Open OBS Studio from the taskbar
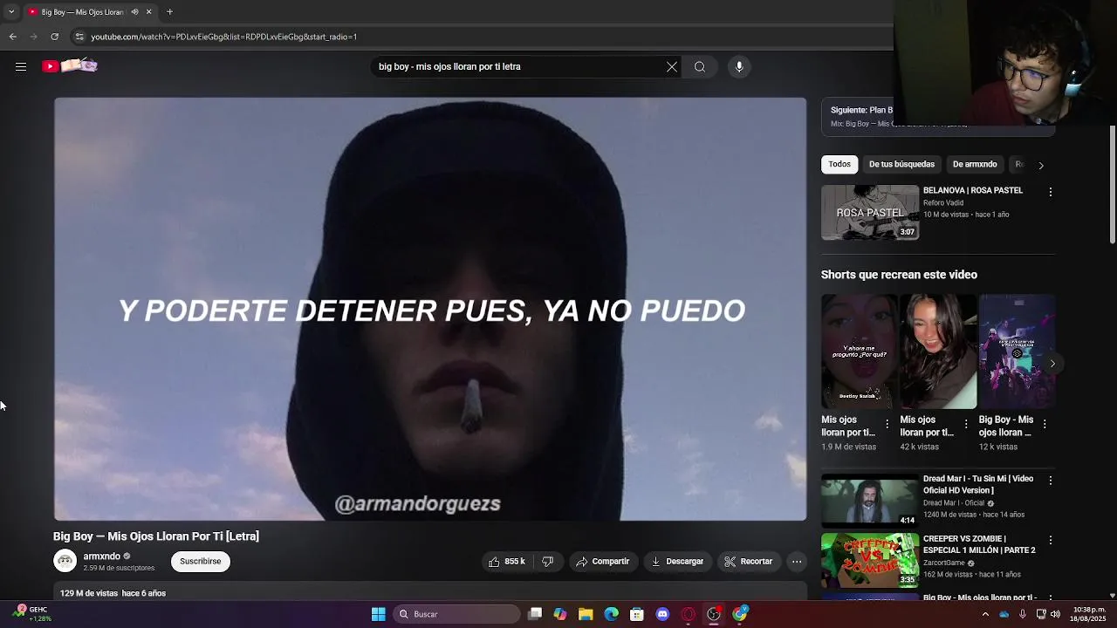Viewport: 1117px width, 628px height. tap(714, 614)
